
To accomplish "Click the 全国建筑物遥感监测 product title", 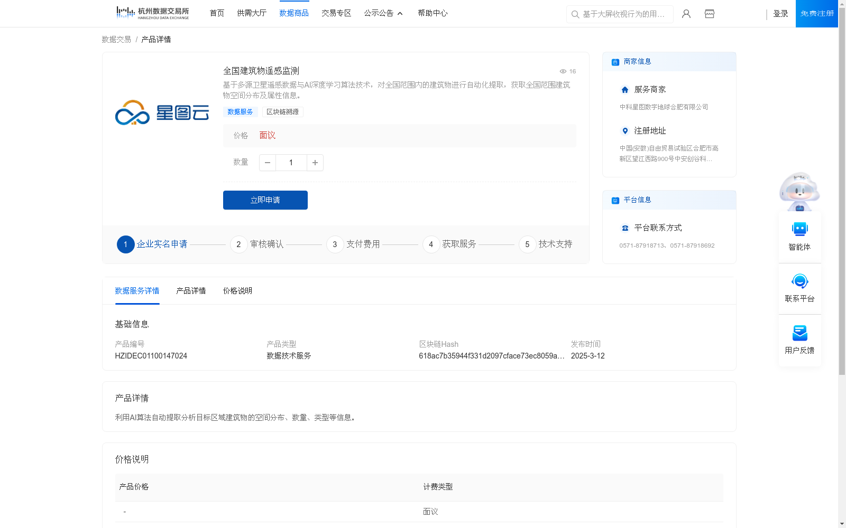I will (x=261, y=71).
